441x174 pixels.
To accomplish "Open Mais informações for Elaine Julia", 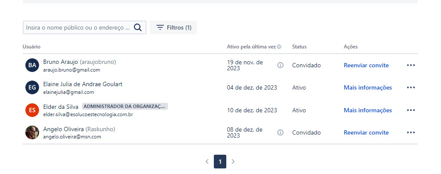I will 368,87.
